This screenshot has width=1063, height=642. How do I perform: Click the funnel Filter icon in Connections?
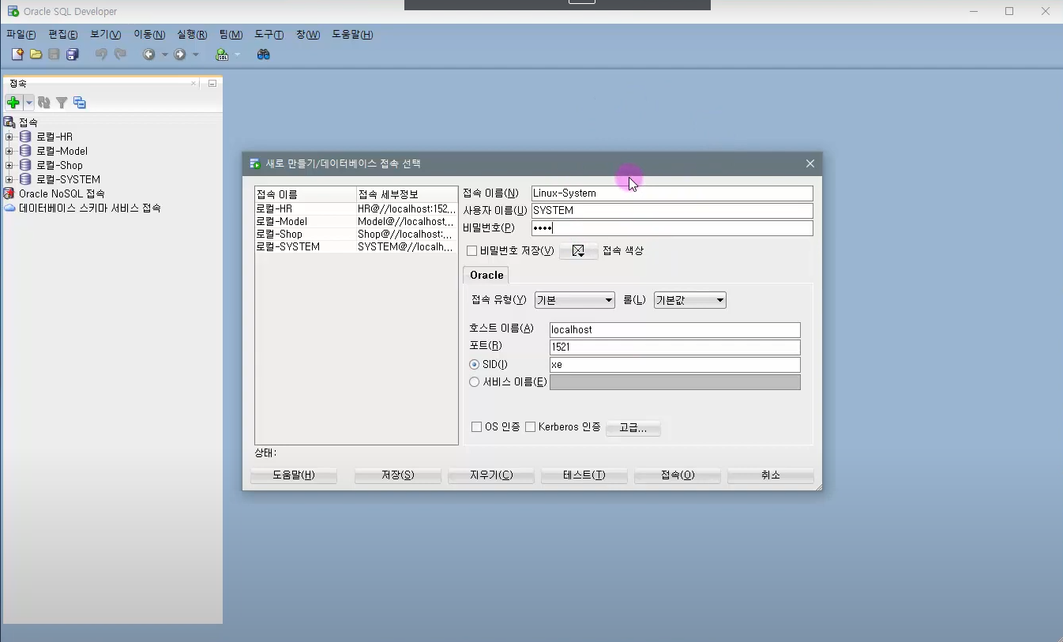(x=62, y=103)
